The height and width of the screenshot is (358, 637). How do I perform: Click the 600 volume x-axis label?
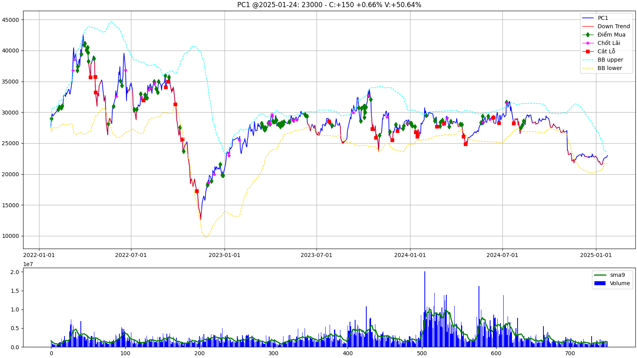496,353
